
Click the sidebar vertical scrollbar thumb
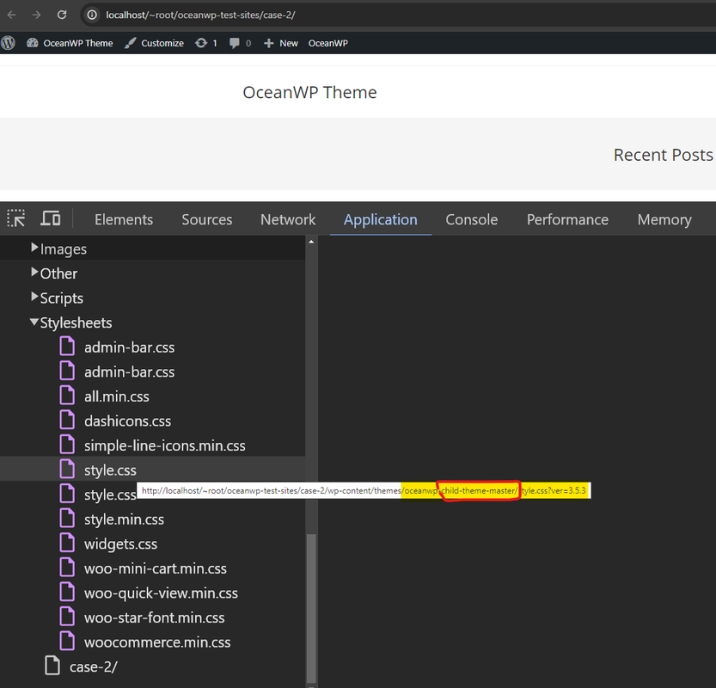311,608
